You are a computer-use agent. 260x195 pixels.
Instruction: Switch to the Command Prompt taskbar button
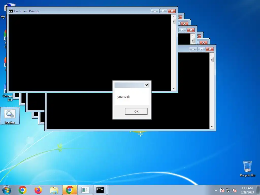100,190
